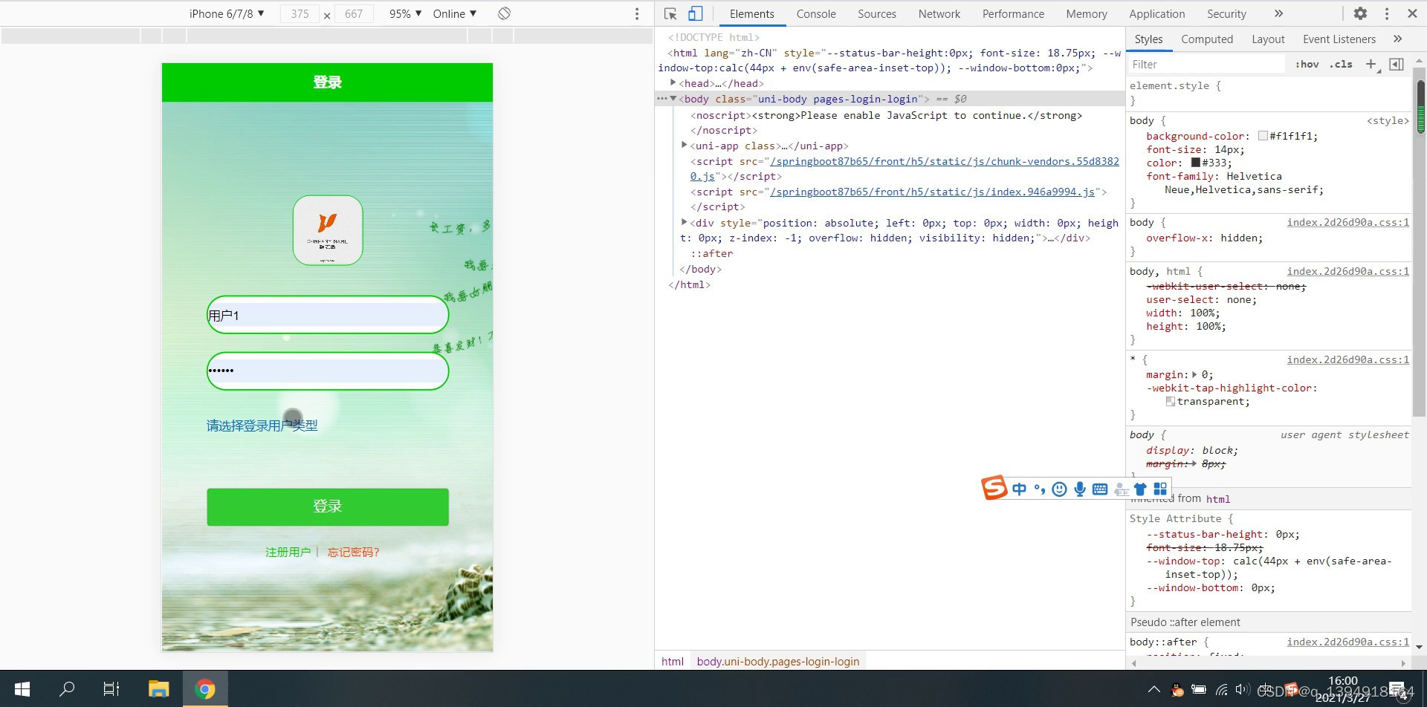Toggle the device toolbar icon

click(695, 13)
